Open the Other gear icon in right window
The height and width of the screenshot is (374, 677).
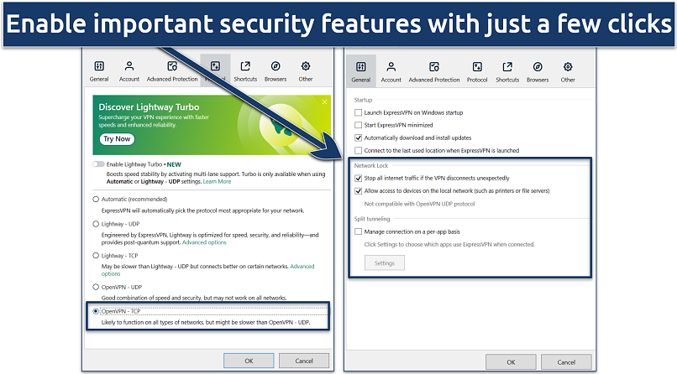568,67
